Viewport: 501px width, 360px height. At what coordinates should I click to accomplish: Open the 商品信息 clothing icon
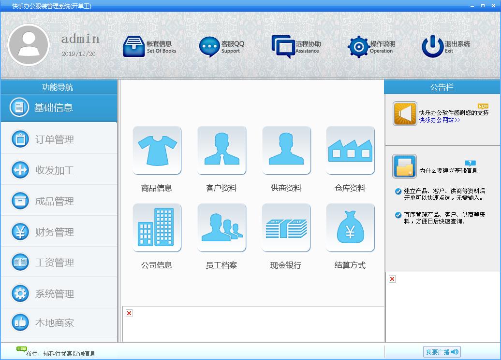157,150
